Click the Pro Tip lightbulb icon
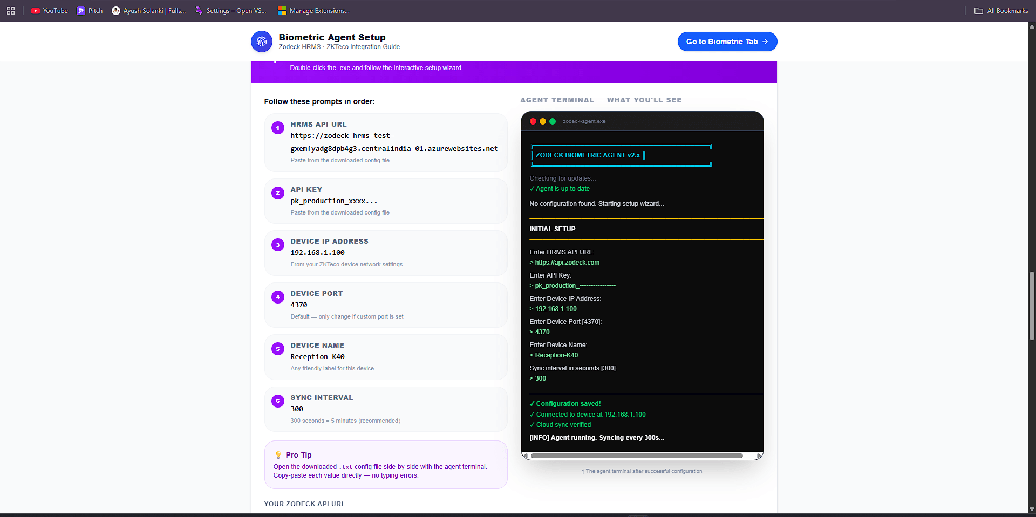This screenshot has height=517, width=1036. pos(278,455)
